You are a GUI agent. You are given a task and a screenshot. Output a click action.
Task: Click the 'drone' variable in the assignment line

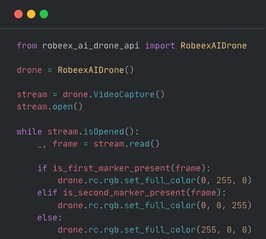pyautogui.click(x=30, y=70)
